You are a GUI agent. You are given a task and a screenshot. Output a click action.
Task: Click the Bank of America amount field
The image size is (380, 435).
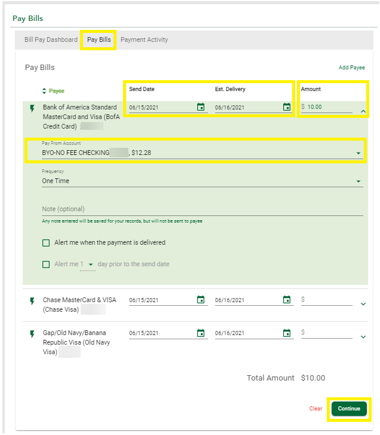[327, 107]
